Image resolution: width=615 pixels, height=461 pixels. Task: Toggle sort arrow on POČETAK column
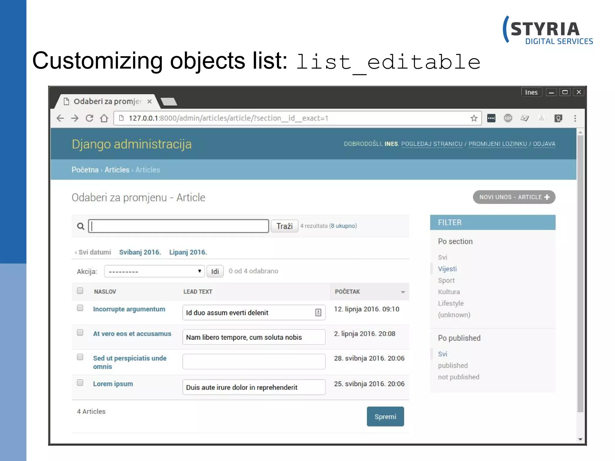click(403, 292)
